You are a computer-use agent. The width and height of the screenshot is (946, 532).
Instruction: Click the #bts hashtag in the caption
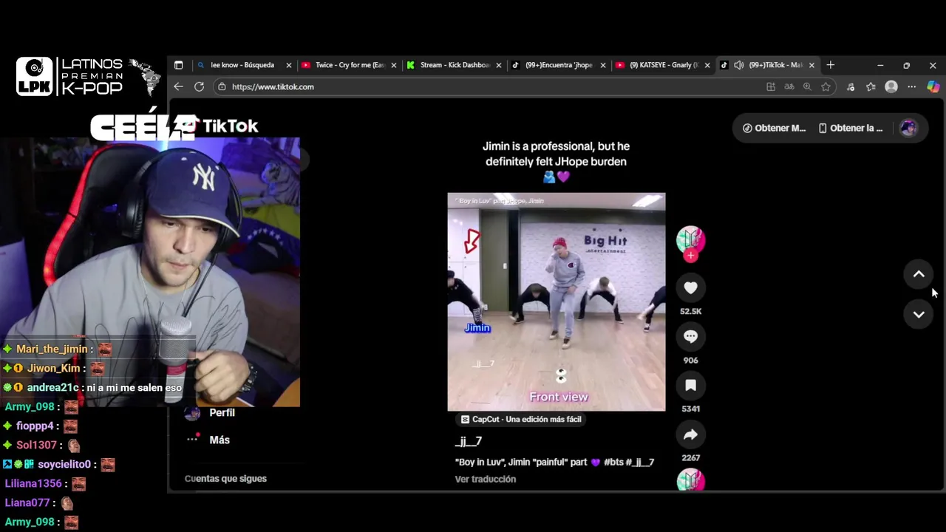coord(613,462)
